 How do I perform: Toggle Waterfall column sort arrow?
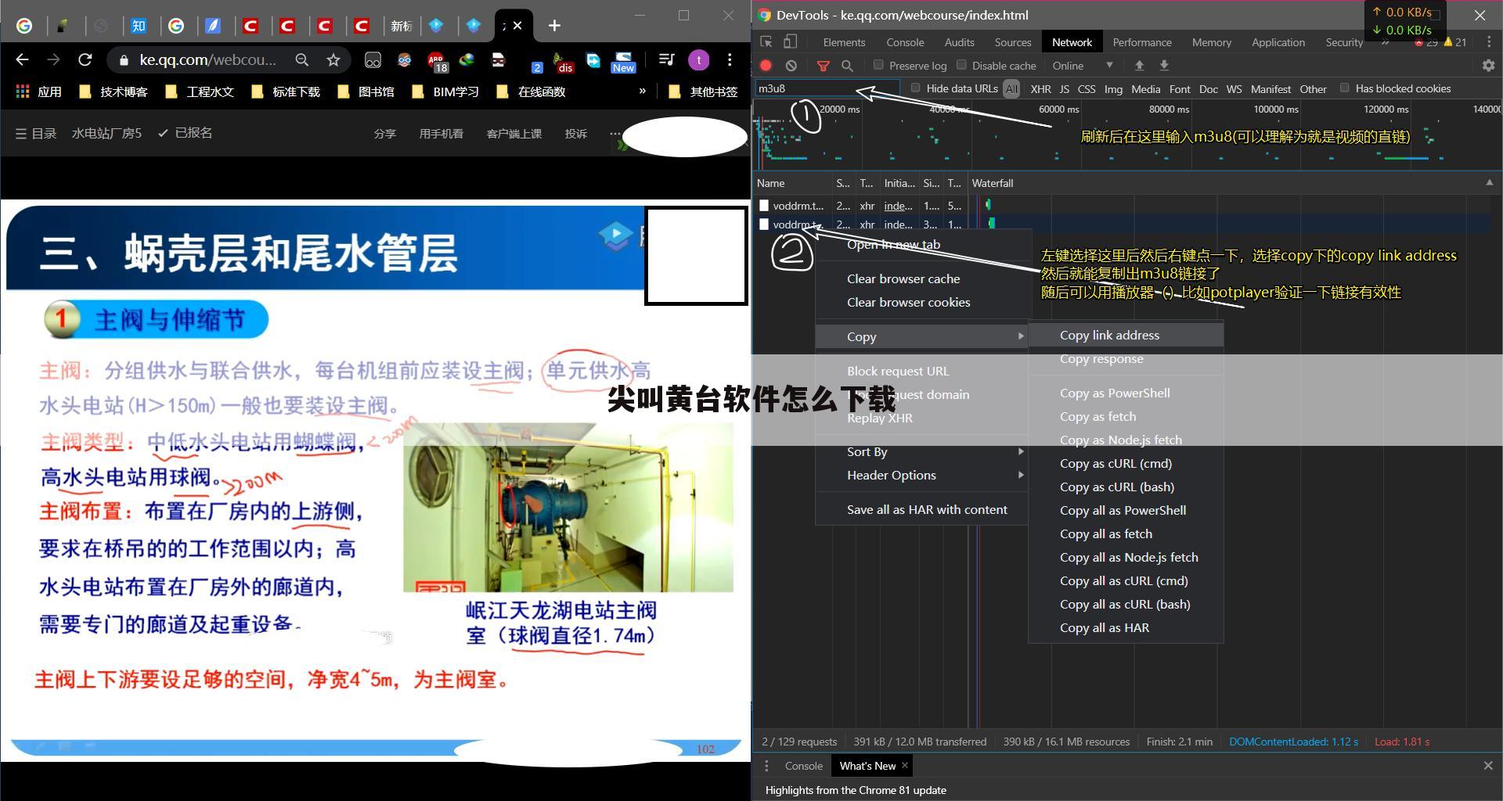1489,182
